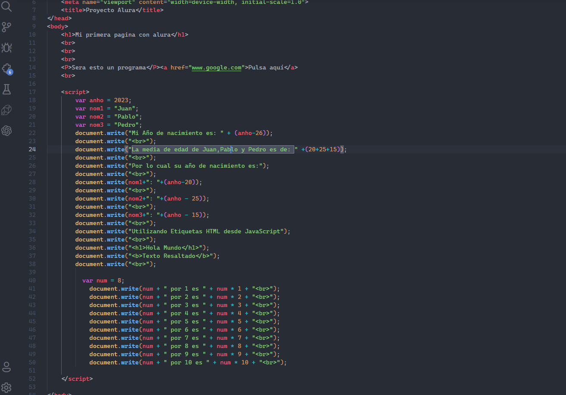This screenshot has width=566, height=395.
Task: Click the " por 5 es " string
Action: pos(185,321)
